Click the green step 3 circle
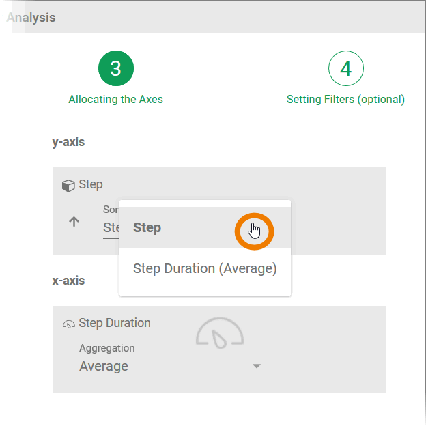The width and height of the screenshot is (426, 428). point(116,68)
